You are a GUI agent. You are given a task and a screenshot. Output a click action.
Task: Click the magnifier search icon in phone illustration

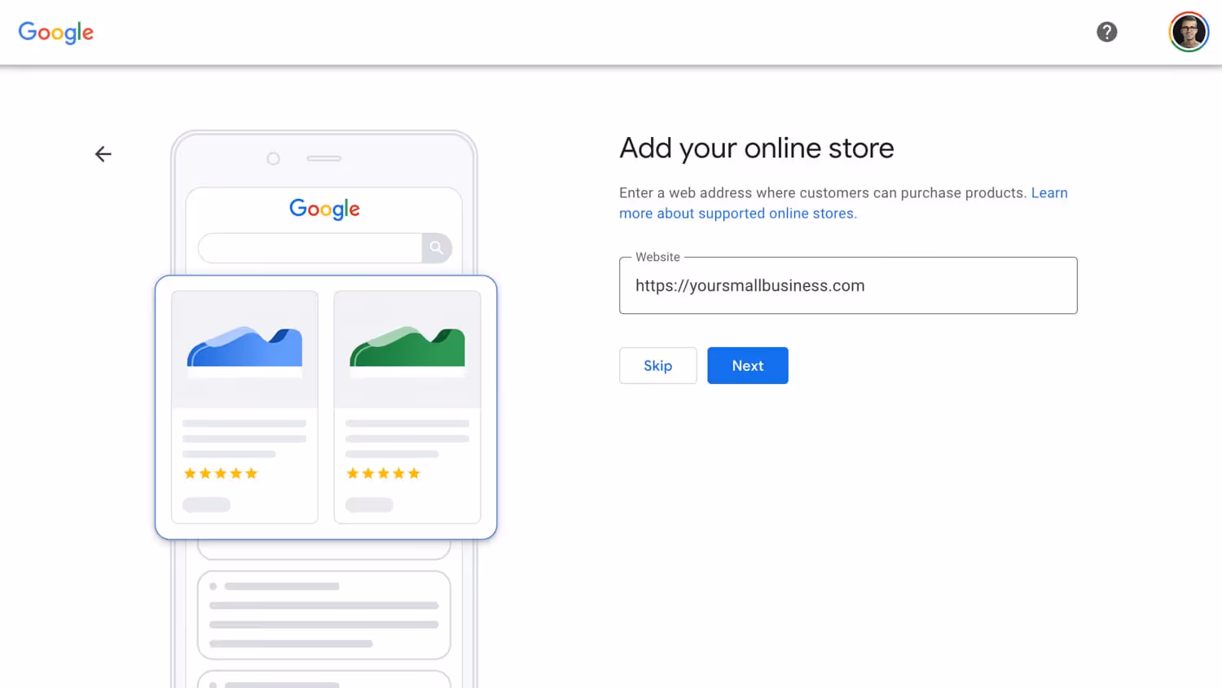coord(437,248)
